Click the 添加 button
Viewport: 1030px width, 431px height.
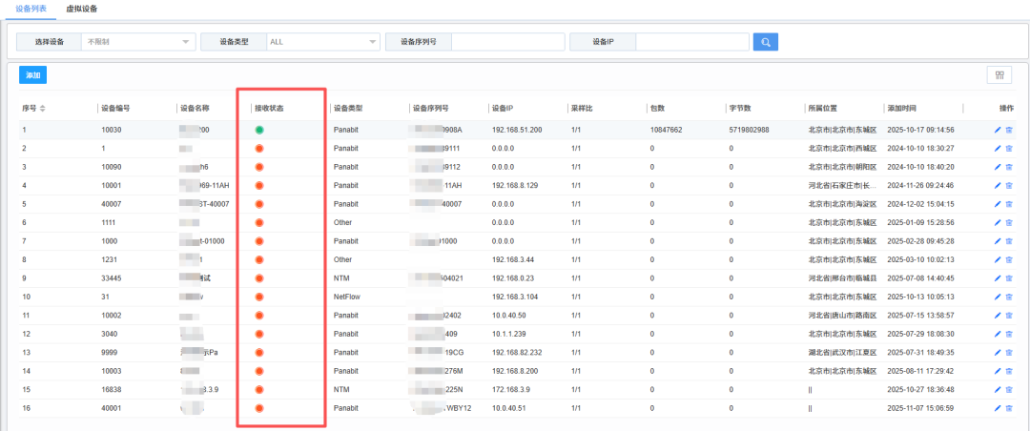point(32,75)
